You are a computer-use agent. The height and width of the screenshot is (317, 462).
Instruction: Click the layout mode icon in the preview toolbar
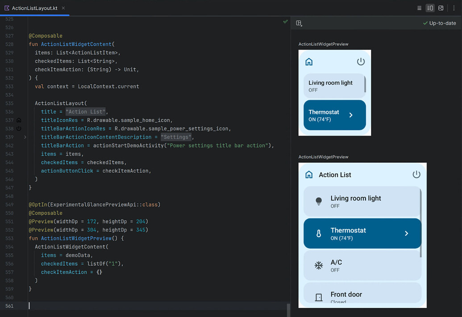click(x=298, y=23)
